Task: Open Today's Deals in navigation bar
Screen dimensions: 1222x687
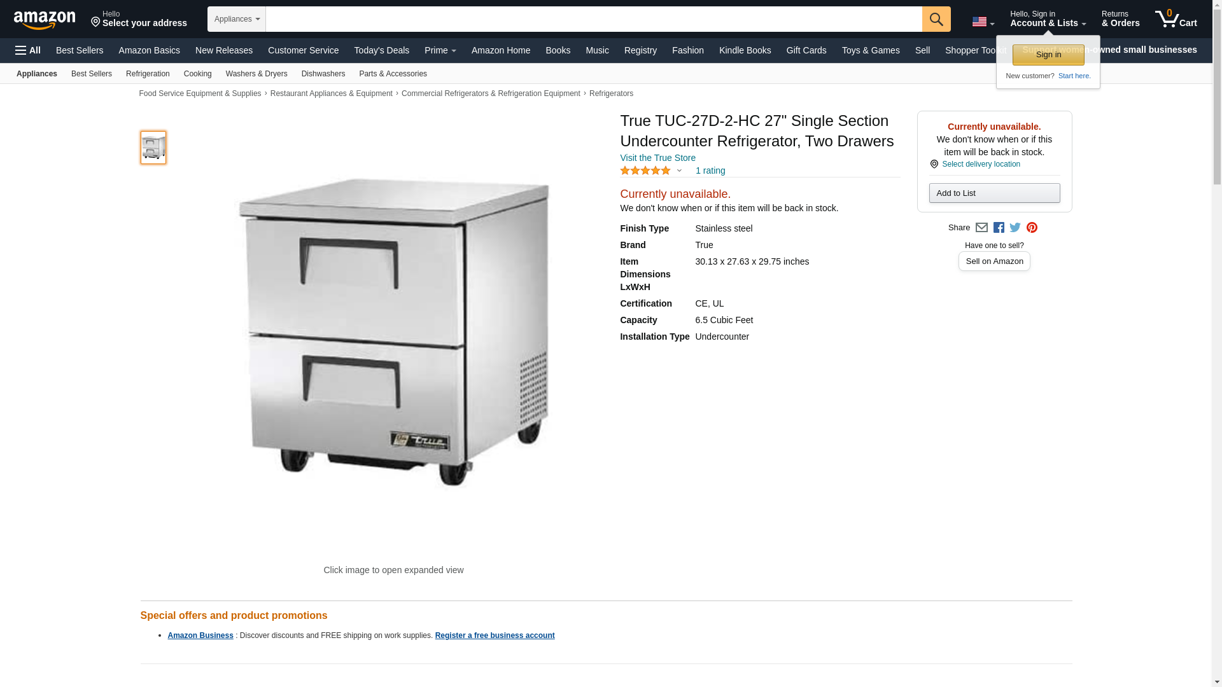Action: tap(382, 50)
